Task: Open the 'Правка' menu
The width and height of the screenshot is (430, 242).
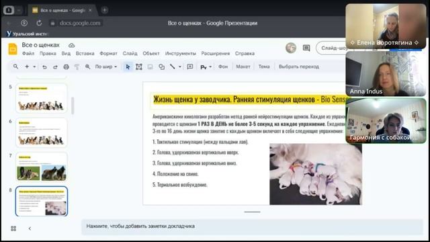Action: 48,53
